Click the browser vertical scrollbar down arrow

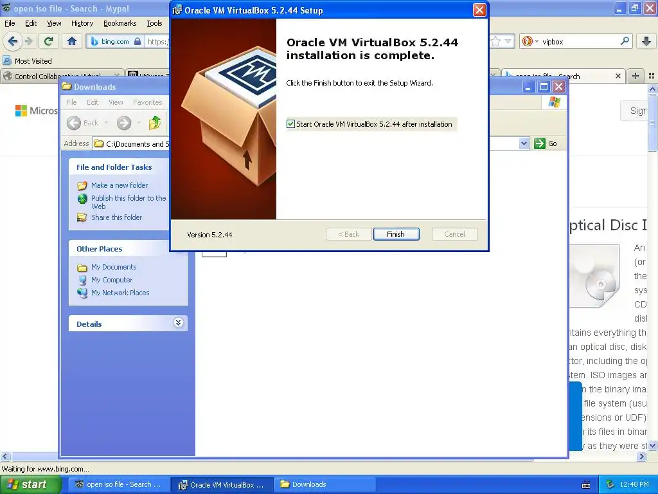click(653, 446)
